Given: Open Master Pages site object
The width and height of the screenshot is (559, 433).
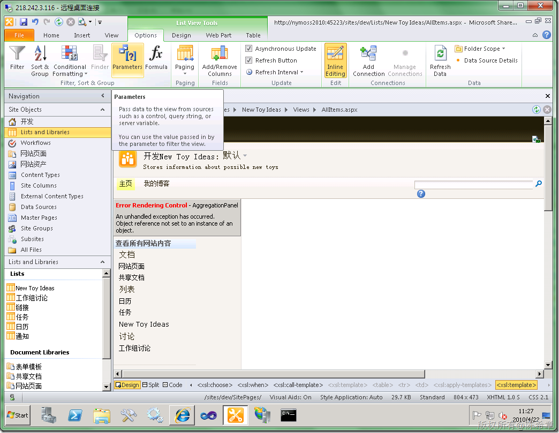Looking at the screenshot, I should [39, 218].
